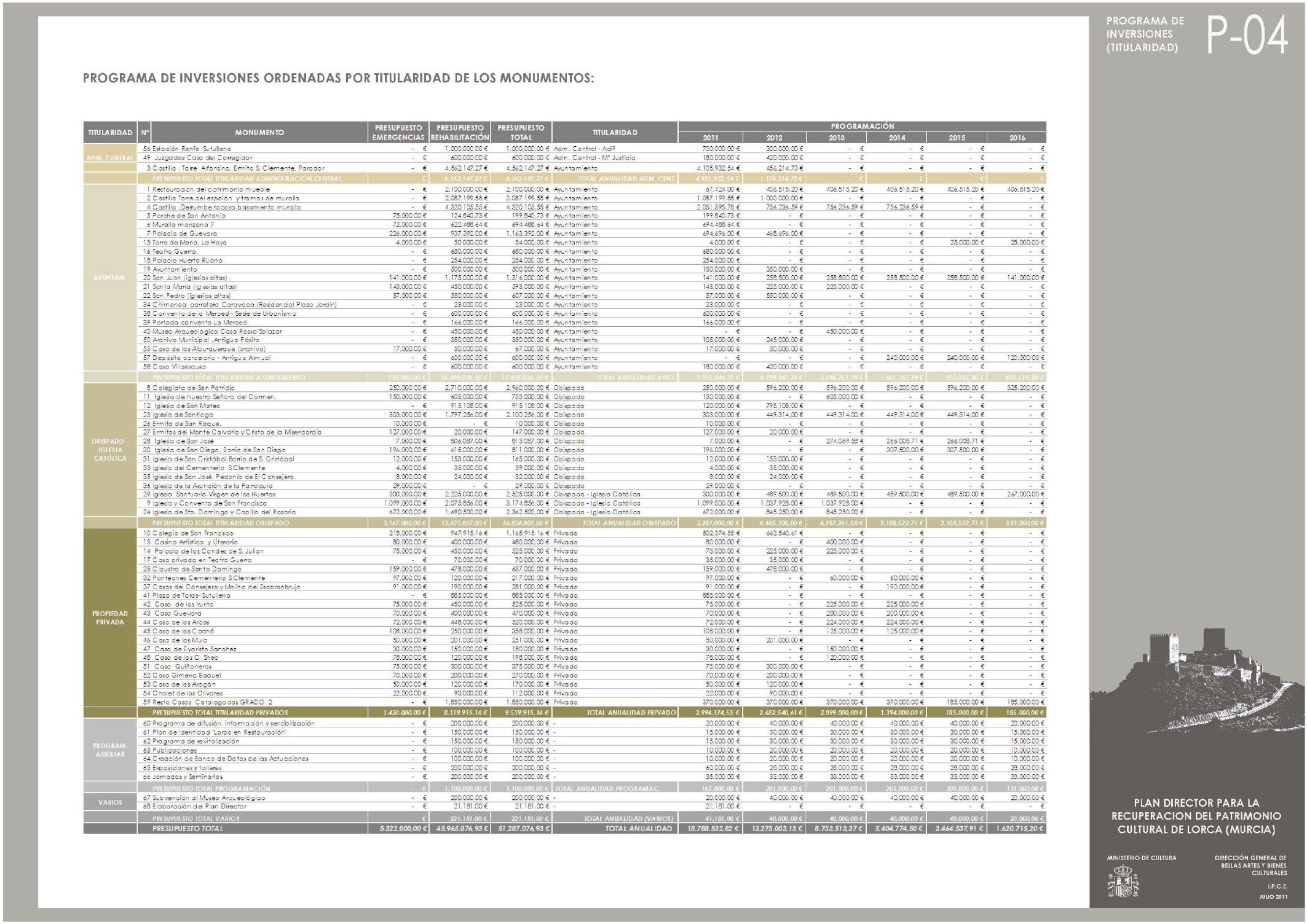This screenshot has height=924, width=1307.
Task: Select 'PRESUPUESTO TOTAL TITULARIDAD PRIVADOS' subtotal row
Action: [x=564, y=713]
